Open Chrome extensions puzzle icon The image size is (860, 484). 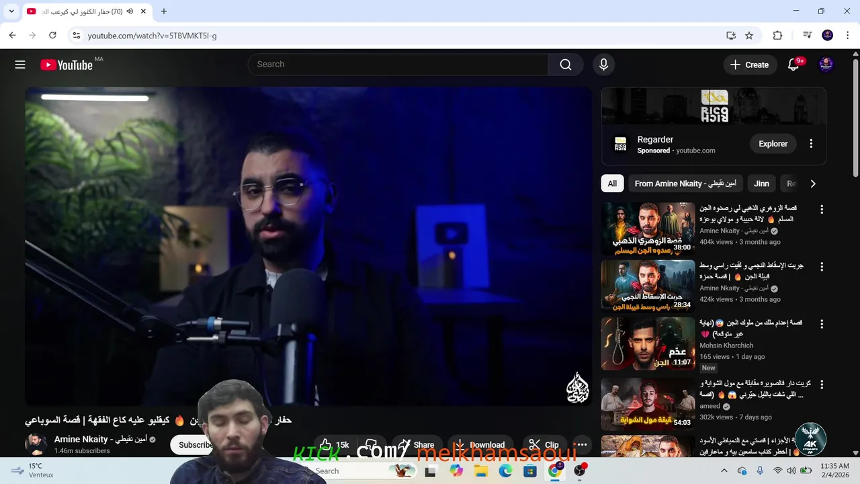778,36
